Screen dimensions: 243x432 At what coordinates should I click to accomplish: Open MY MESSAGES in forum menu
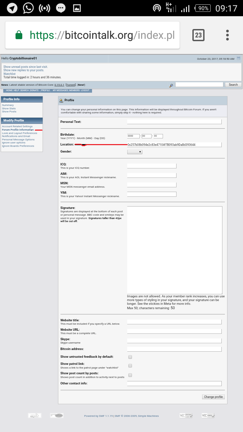tap(60, 90)
